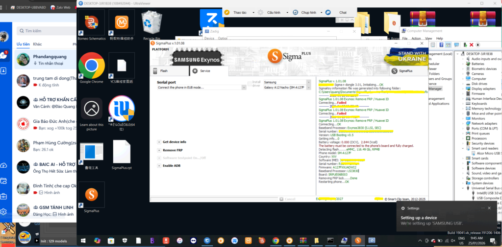Toggle the Install driver checkbox
Viewport: 502px width, 247px height.
[250, 82]
